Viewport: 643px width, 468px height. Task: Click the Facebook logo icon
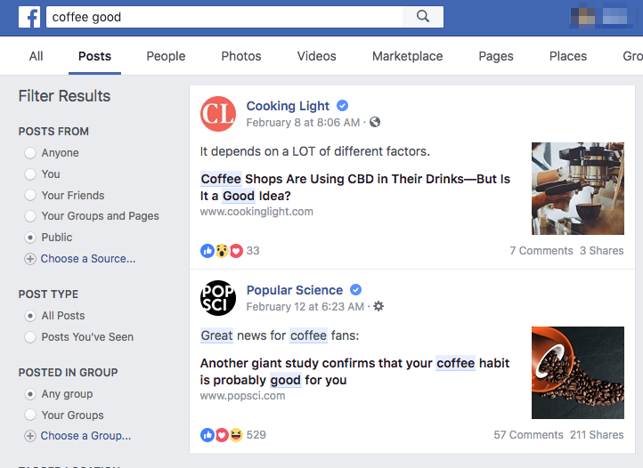(x=28, y=17)
